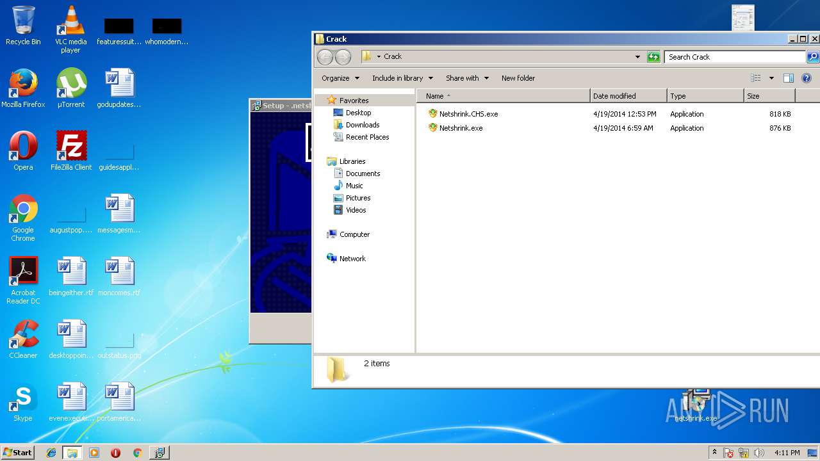
Task: Select whomodern desktop file
Action: point(167,31)
